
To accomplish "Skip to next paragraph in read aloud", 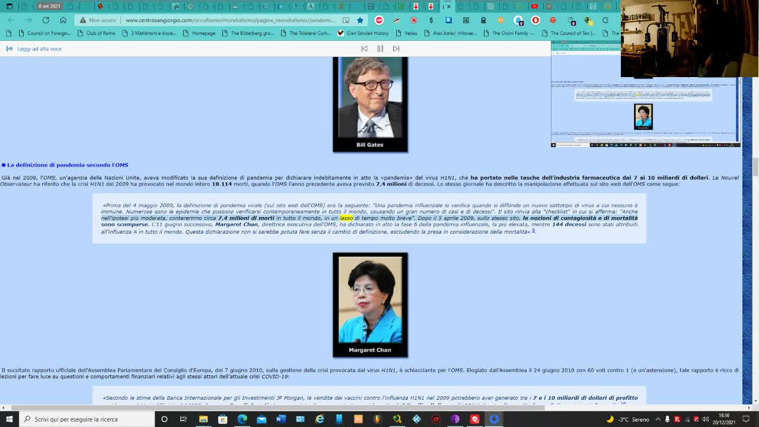I will (x=396, y=49).
